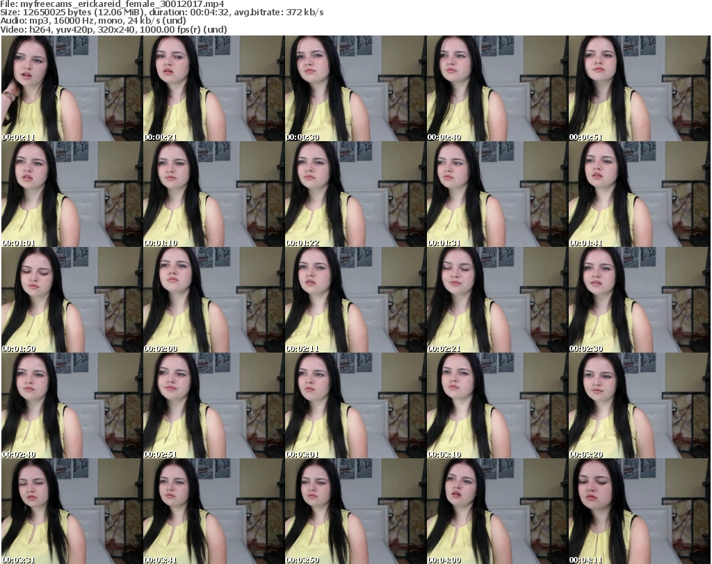Viewport: 712px width, 564px height.
Task: Choose the frame labeled 00:04:00
Action: point(497,511)
